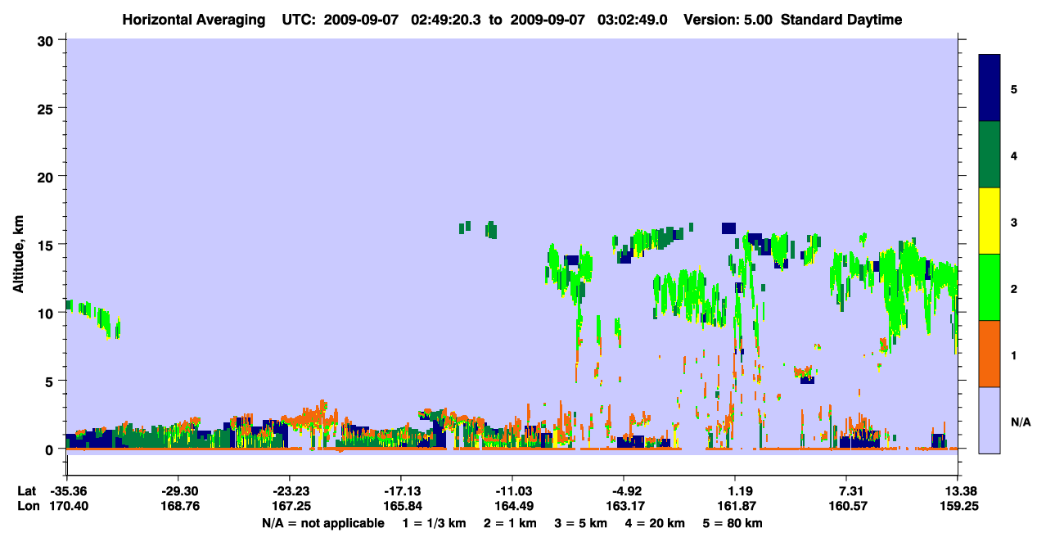Click the dark green color bar segment labeled 4
The height and width of the screenshot is (546, 1064).
point(990,155)
